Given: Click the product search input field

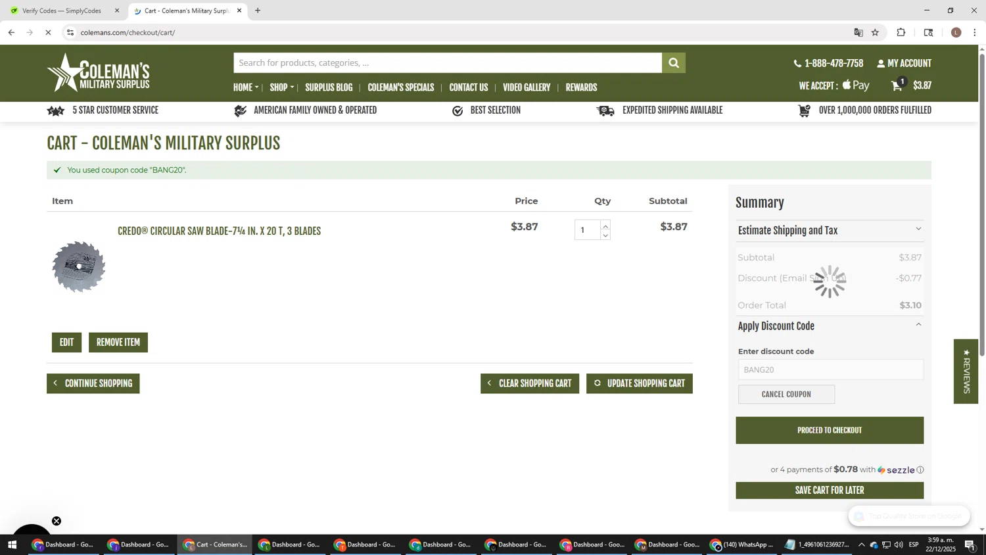Looking at the screenshot, I should 448,63.
